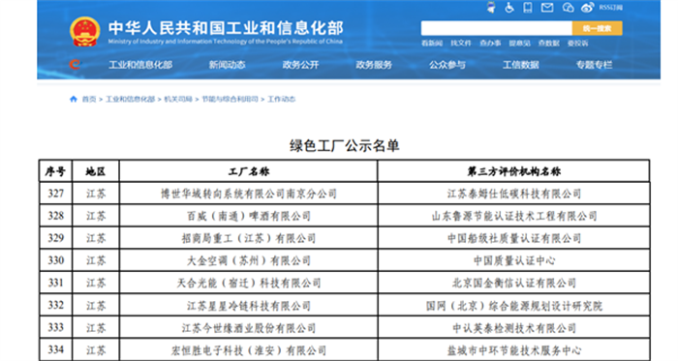Open the mobile phone version icon
This screenshot has height=361, width=678.
tap(528, 8)
